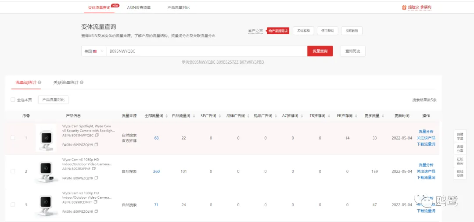Open 流量分析 for row 2
The image size is (474, 222).
click(426, 165)
